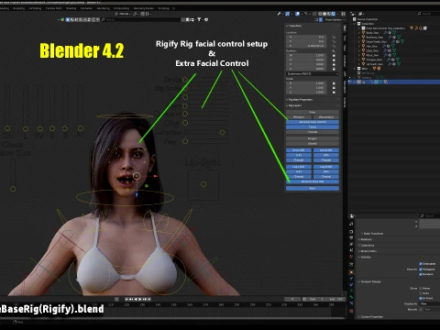Toggle the Selectable checkbox
The image size is (440, 330).
421,264
